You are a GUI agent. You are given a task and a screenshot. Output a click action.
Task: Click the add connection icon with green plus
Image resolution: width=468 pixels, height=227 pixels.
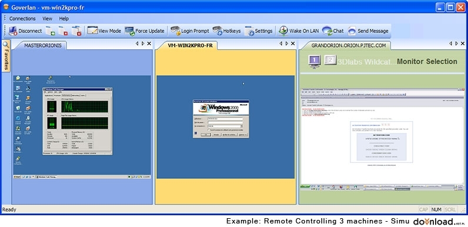[x=50, y=31]
